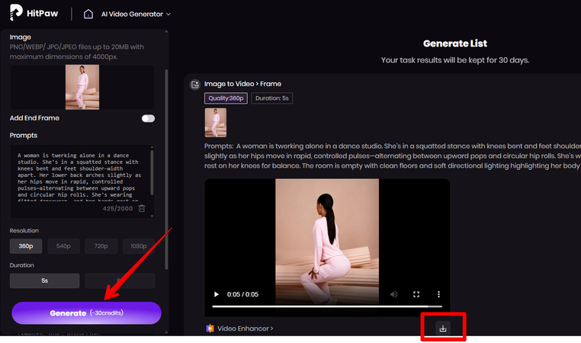Viewport: 581px width, 343px height.
Task: Click the Quality:360p tag
Action: (x=226, y=98)
